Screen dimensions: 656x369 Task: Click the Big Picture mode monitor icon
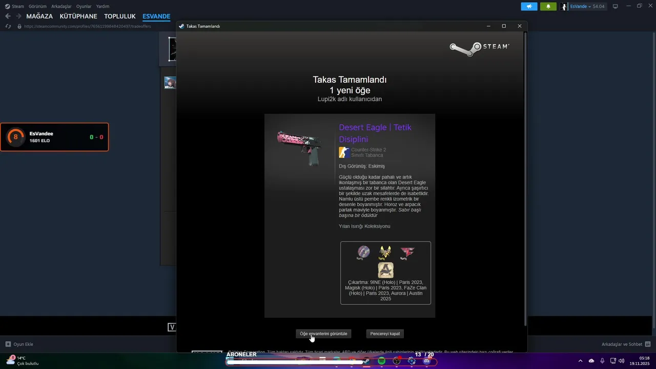pos(615,6)
